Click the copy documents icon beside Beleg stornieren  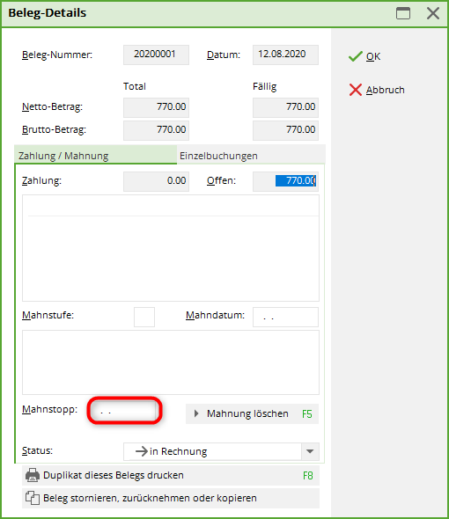pyautogui.click(x=33, y=498)
